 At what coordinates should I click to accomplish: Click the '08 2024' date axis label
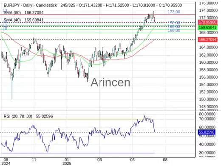tap(6, 162)
